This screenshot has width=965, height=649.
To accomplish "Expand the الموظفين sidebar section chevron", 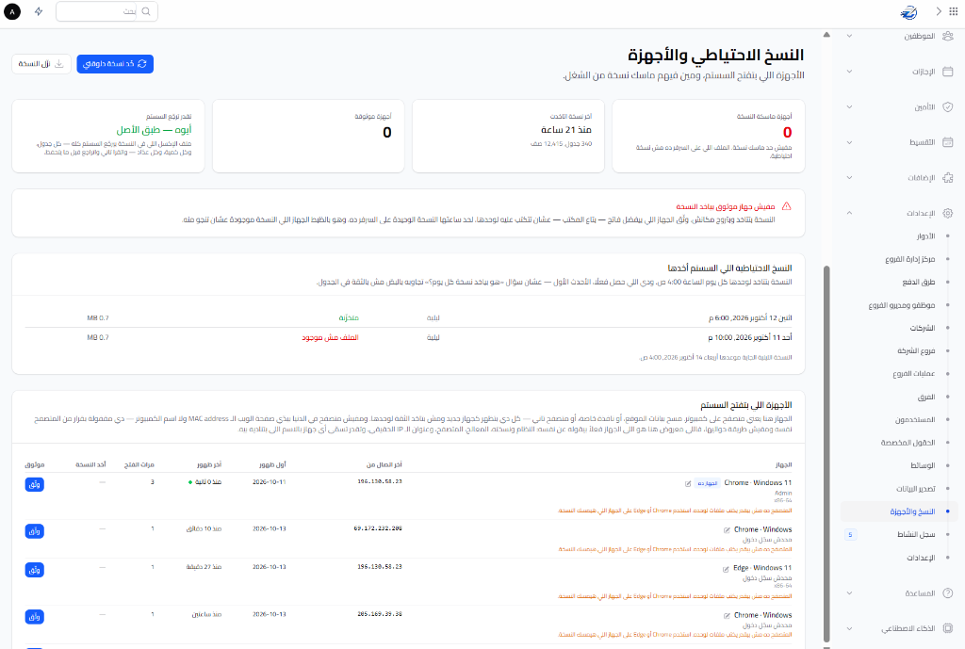I will [x=849, y=37].
